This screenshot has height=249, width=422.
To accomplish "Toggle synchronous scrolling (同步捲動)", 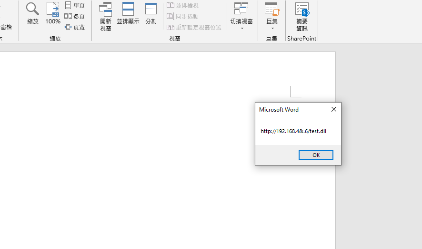I will pyautogui.click(x=183, y=16).
